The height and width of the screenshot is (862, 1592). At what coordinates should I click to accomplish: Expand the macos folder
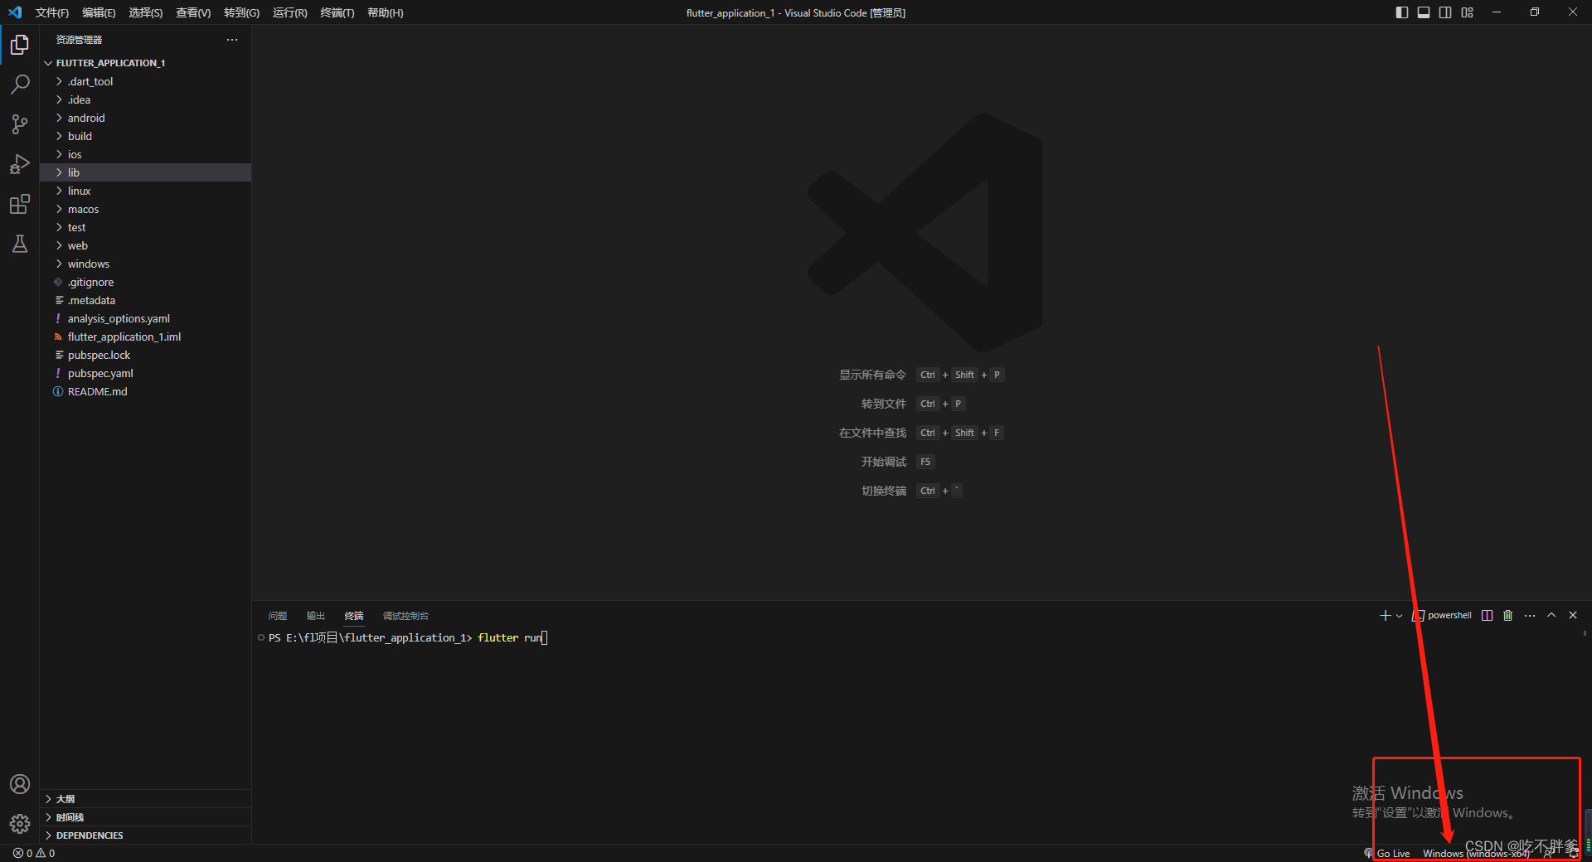pos(145,209)
